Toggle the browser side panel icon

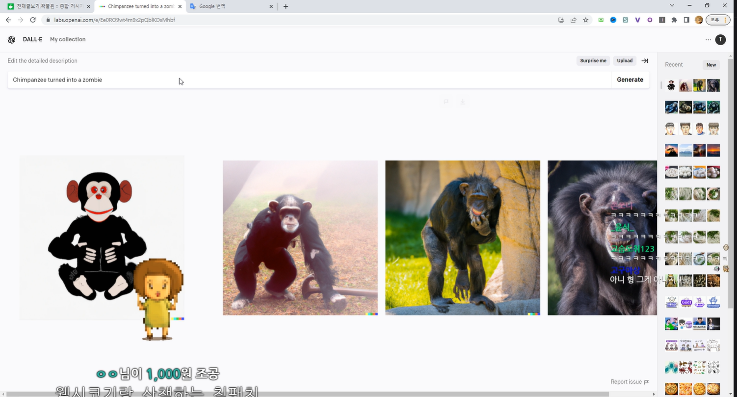tap(686, 20)
